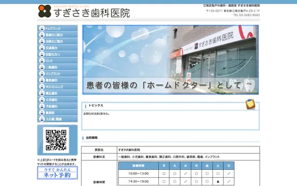Click the clipboard icon in Topics header

pos(250,104)
